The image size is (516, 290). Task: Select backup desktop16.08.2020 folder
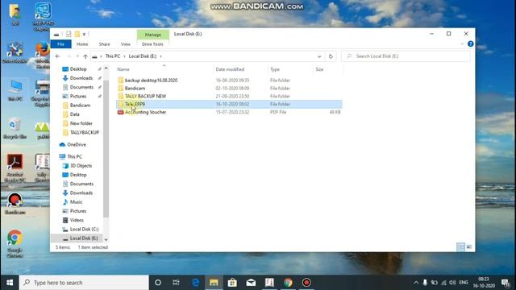[151, 81]
